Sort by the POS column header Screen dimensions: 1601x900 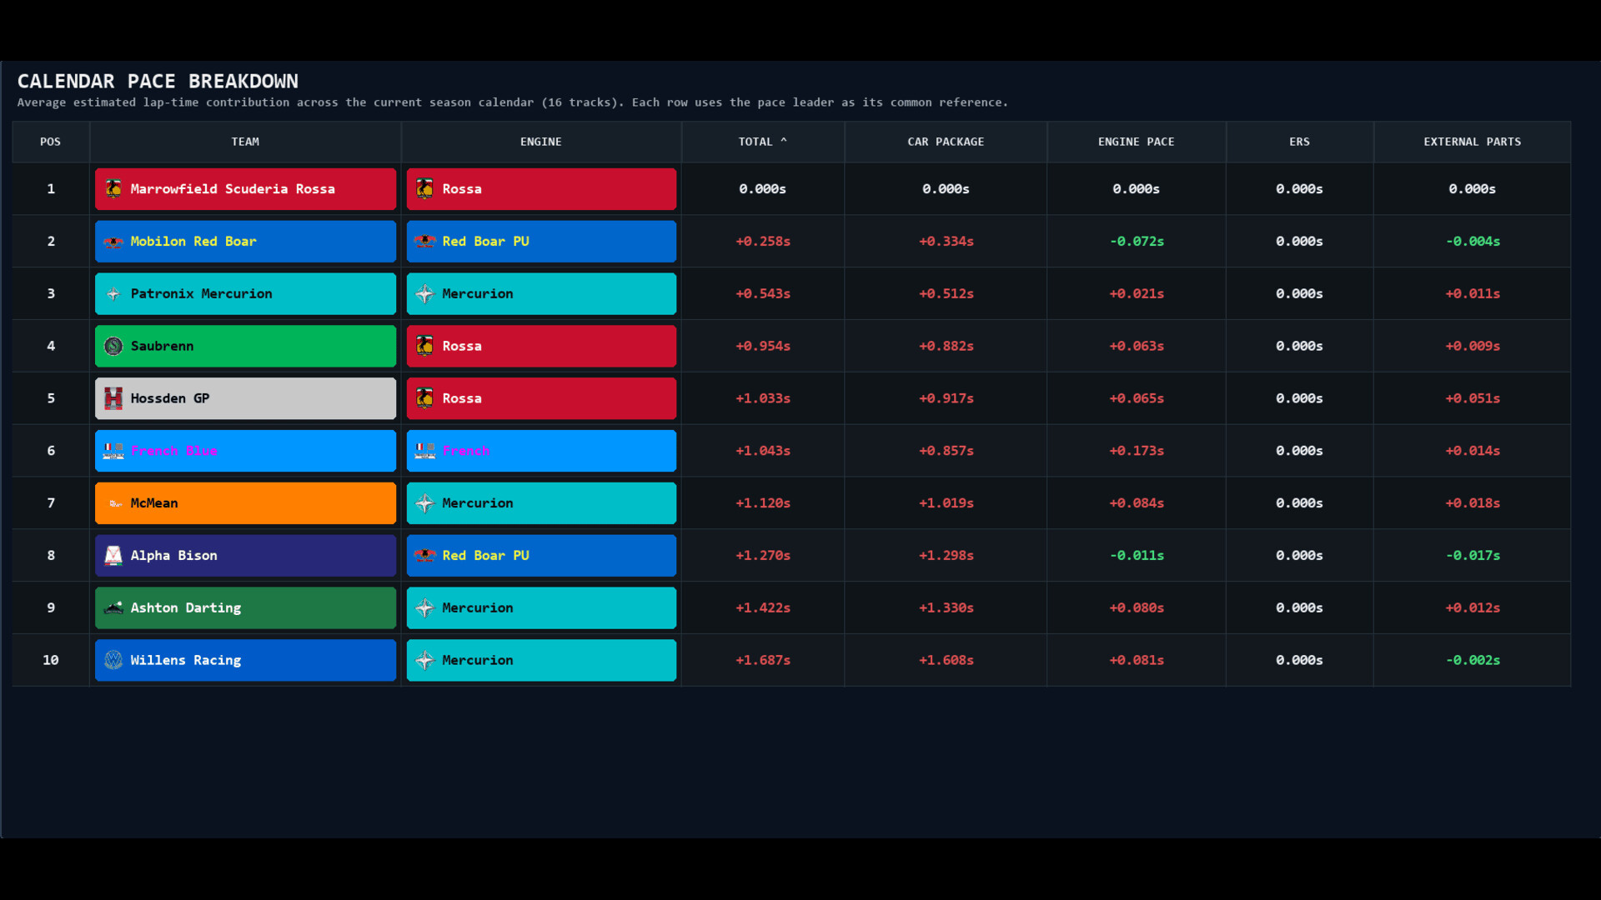pyautogui.click(x=51, y=142)
